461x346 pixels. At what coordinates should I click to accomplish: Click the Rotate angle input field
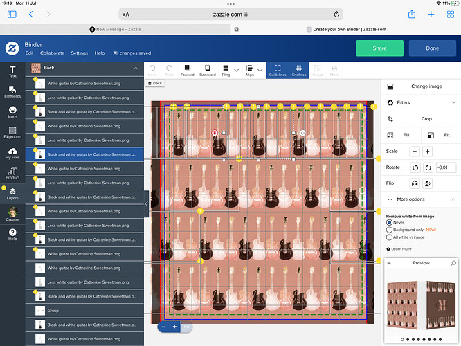[446, 167]
